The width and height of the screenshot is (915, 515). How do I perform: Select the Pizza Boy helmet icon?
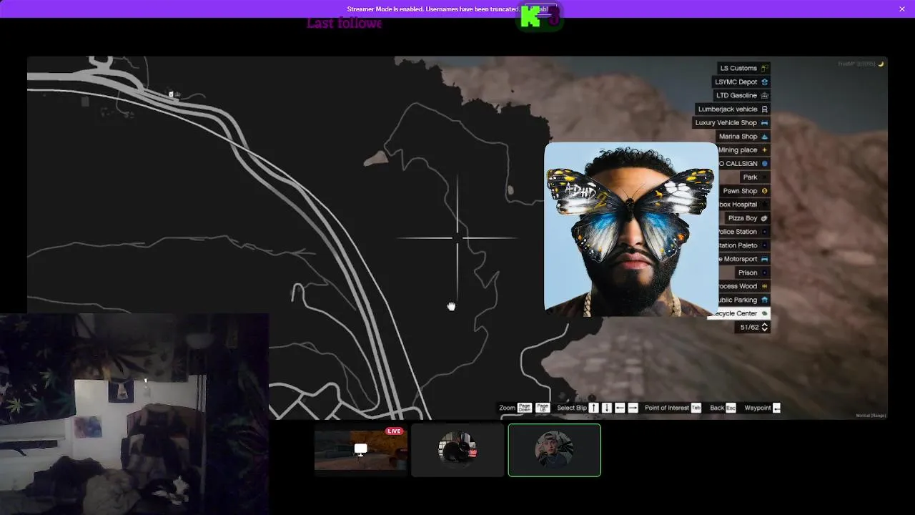point(764,218)
